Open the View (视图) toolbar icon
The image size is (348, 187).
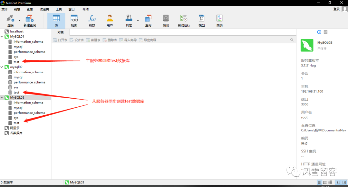tap(74, 21)
